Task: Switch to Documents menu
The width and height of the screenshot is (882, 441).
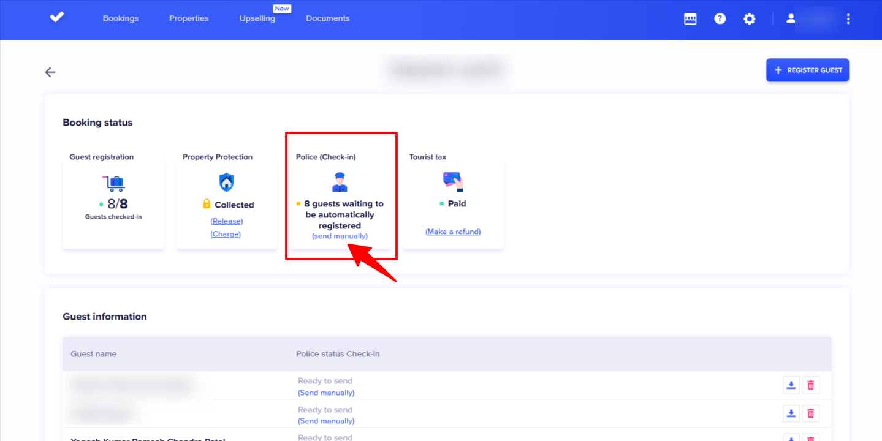Action: 328,18
